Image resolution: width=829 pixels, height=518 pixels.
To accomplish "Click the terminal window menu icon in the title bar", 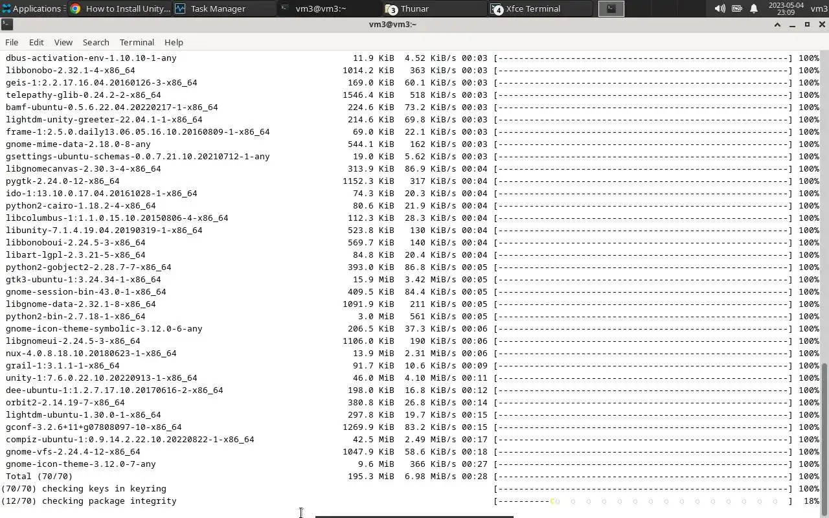I will tap(6, 25).
